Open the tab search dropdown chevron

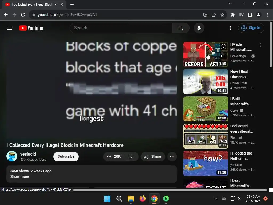(x=230, y=4)
